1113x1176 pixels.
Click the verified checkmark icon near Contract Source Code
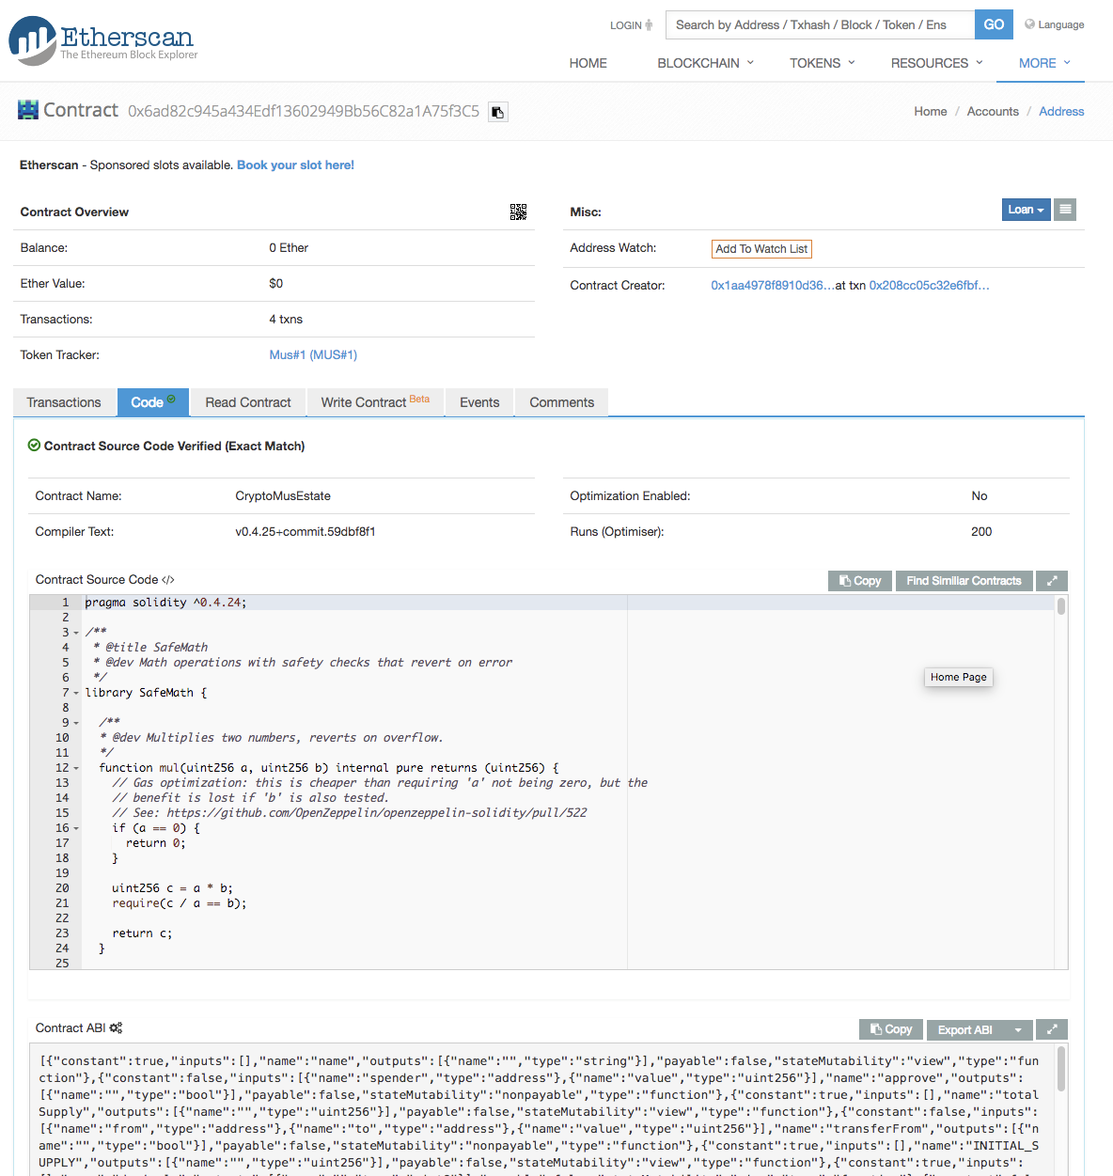coord(34,446)
